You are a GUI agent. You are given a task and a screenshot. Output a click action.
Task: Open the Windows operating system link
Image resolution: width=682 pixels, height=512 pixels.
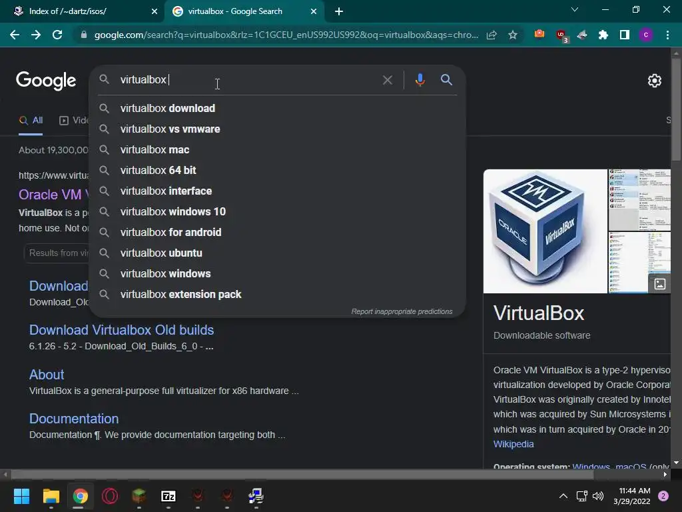[591, 467]
